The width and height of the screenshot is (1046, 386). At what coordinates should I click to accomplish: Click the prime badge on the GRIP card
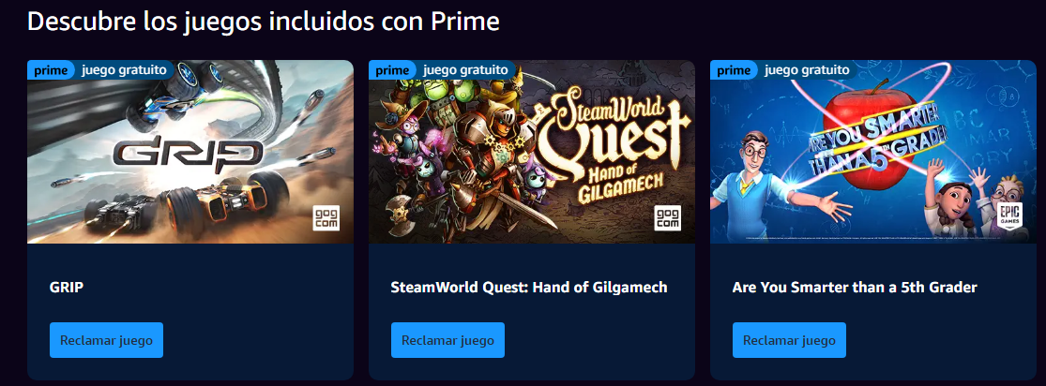[x=51, y=70]
